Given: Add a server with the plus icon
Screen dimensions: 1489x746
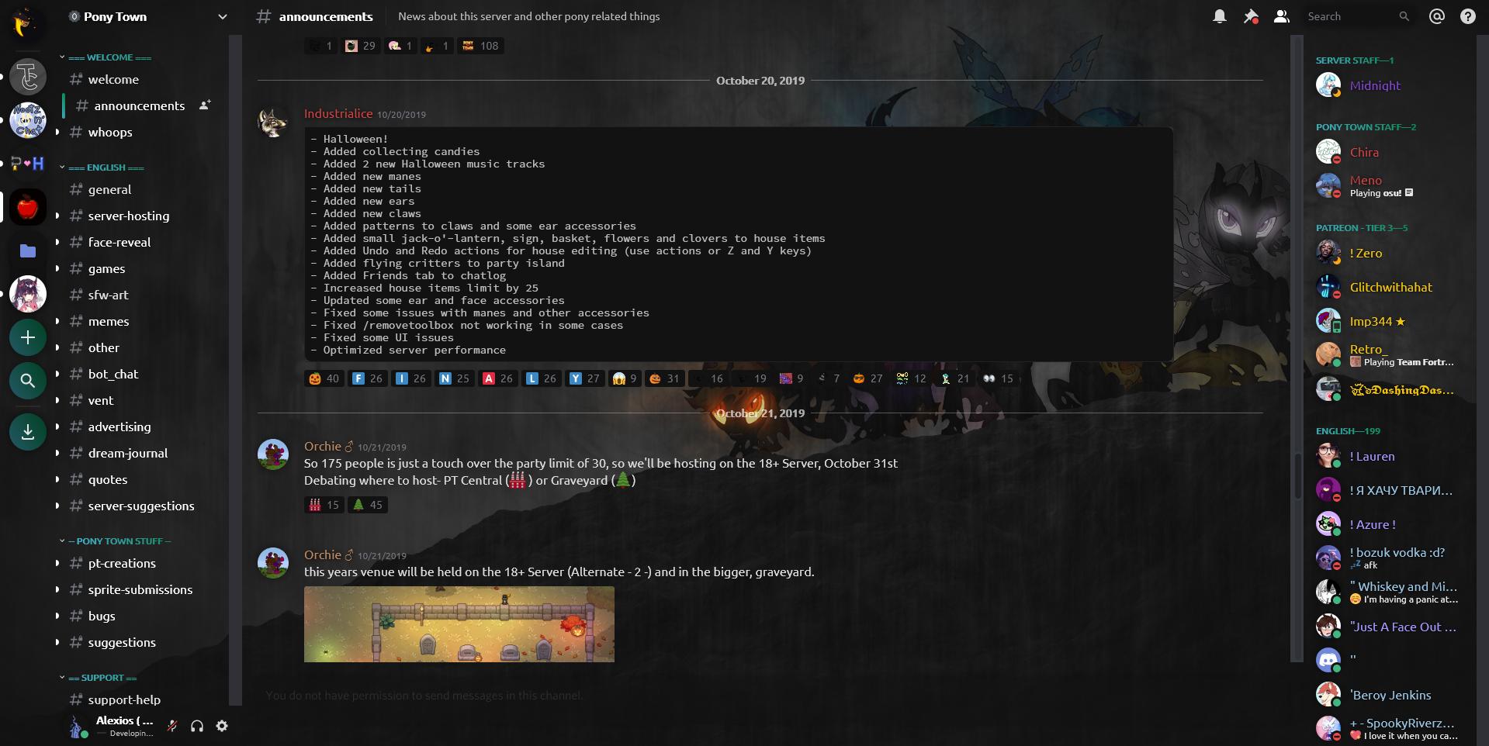Looking at the screenshot, I should tap(27, 337).
